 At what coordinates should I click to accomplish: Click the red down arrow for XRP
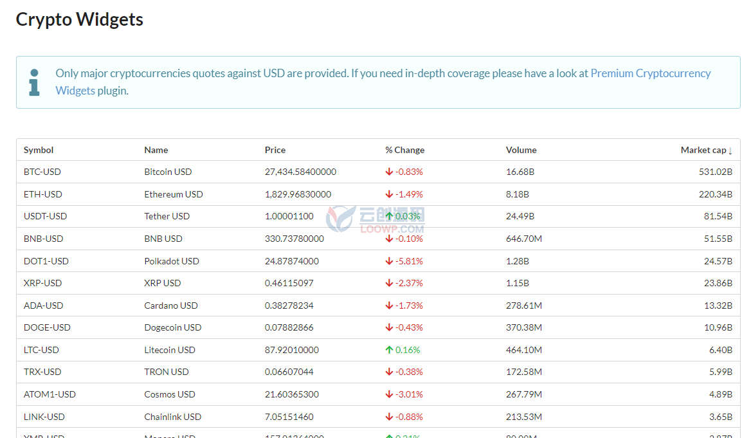coord(389,283)
